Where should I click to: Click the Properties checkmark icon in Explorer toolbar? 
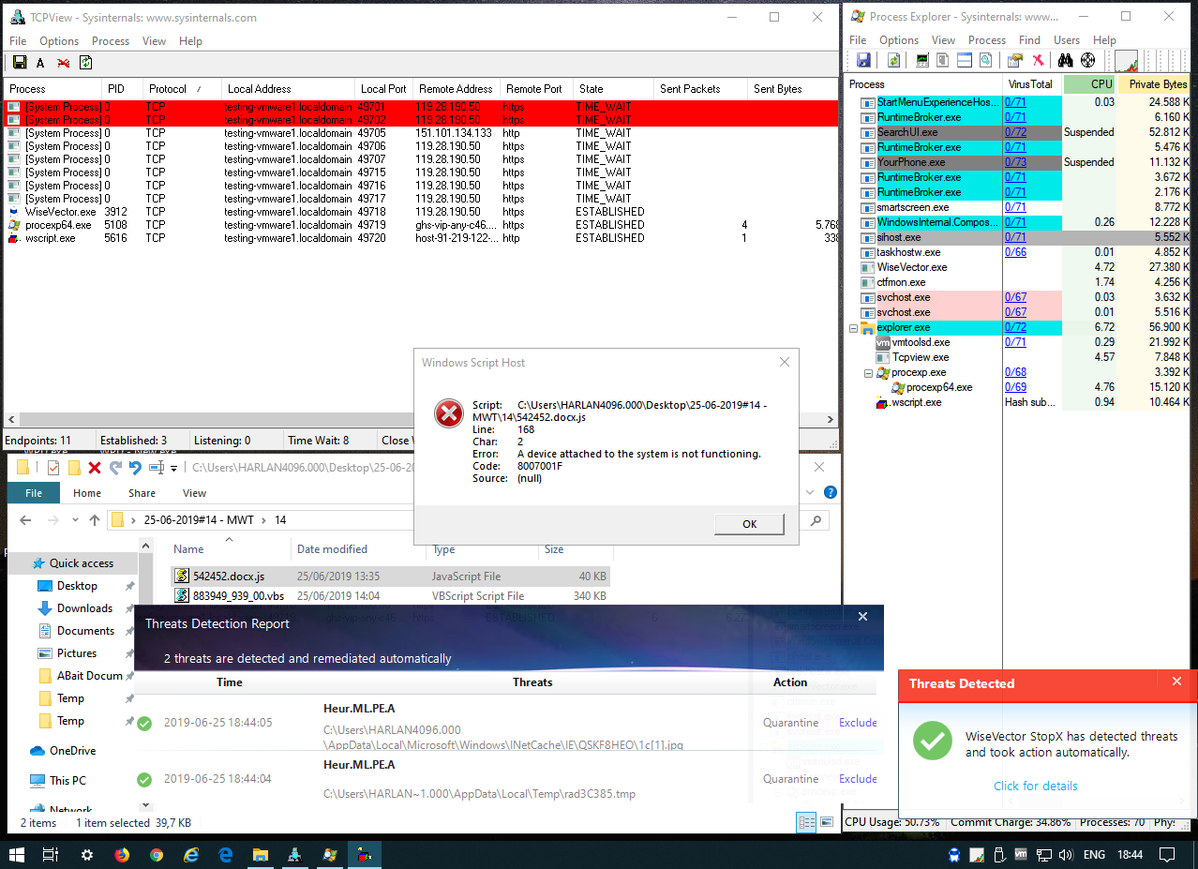pyautogui.click(x=53, y=467)
